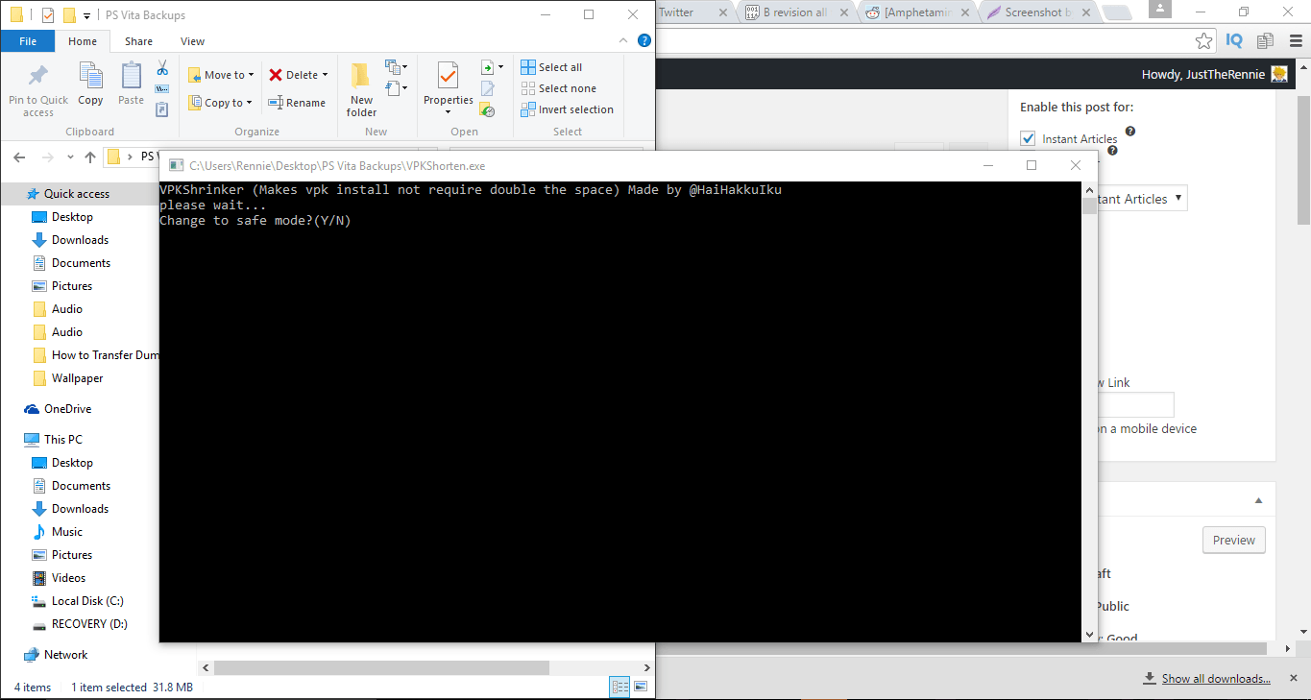The image size is (1311, 700).
Task: Click the Rename button in Organize group
Action: pos(297,103)
